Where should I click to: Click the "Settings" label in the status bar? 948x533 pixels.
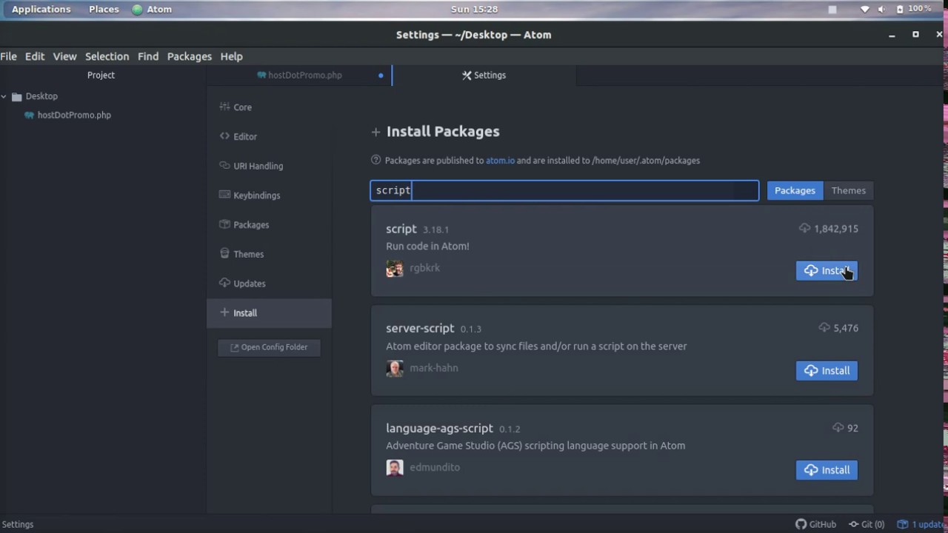[18, 524]
